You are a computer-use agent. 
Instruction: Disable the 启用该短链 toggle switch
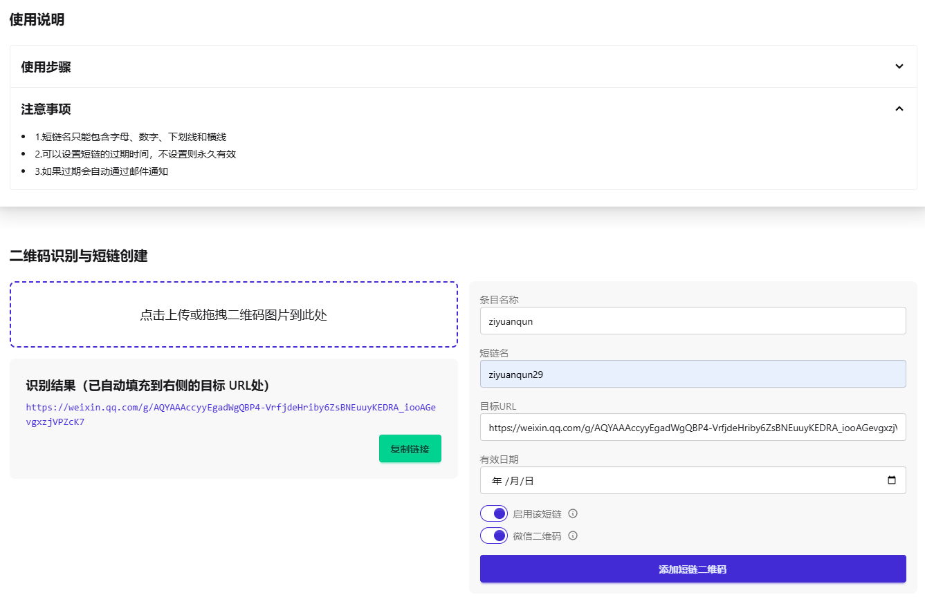pyautogui.click(x=494, y=513)
